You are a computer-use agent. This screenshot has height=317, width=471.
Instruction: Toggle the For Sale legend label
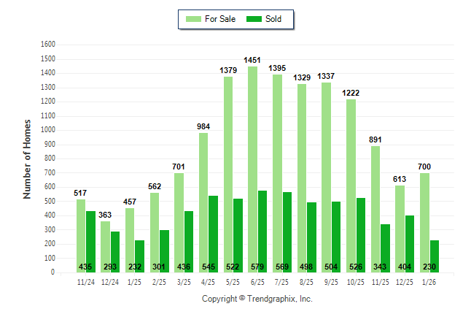pos(221,19)
